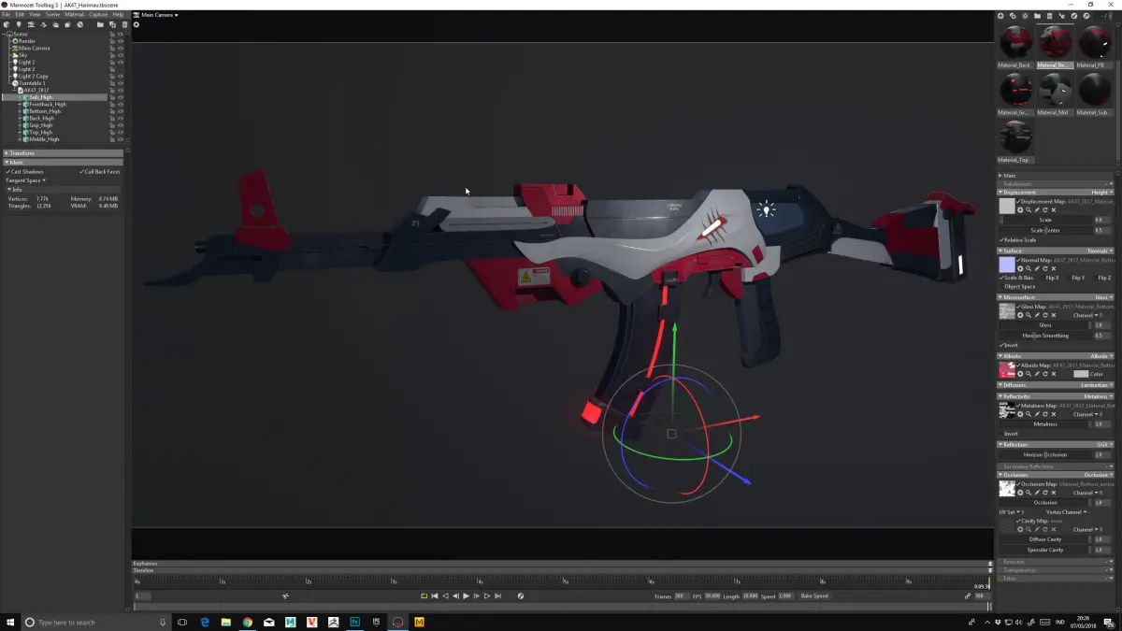Select Turntable 1 in the scene tree
Image resolution: width=1122 pixels, height=631 pixels.
tap(33, 83)
